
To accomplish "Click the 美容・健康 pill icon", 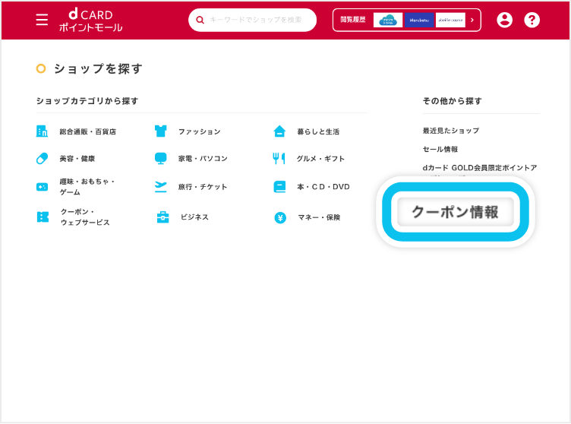I will pos(43,158).
